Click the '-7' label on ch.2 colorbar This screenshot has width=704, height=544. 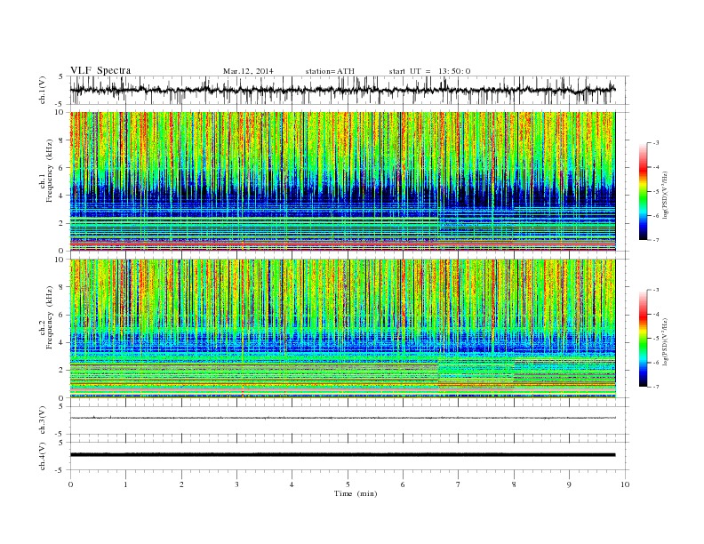pyautogui.click(x=655, y=387)
